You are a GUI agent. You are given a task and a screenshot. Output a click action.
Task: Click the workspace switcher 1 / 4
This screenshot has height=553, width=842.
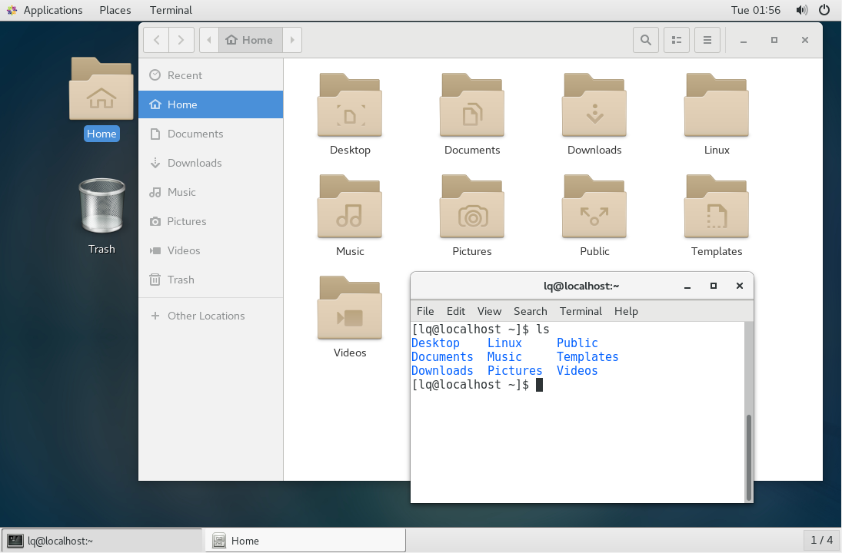point(821,540)
